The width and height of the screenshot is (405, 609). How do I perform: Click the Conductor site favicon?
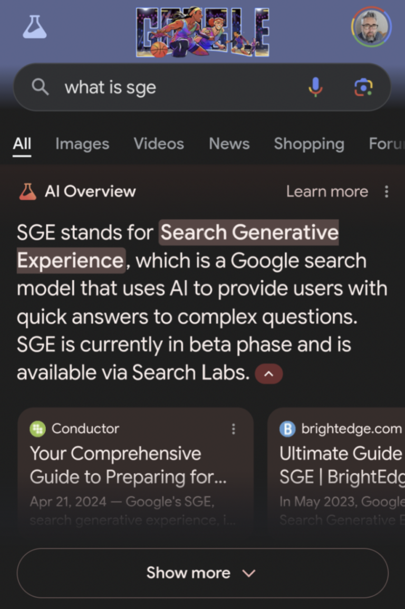pos(36,429)
